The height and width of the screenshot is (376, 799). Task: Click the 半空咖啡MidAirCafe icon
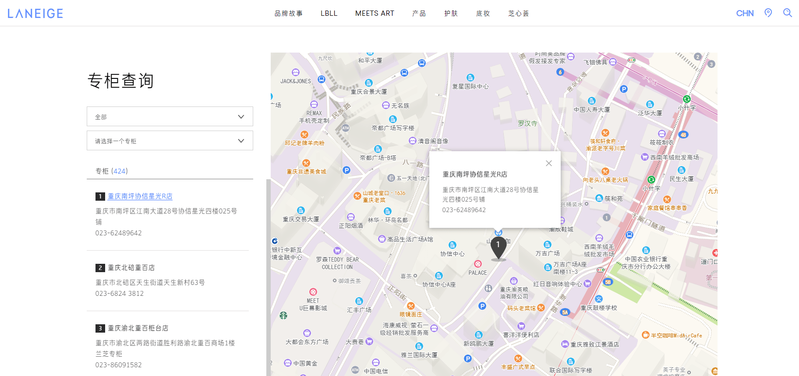click(x=646, y=335)
